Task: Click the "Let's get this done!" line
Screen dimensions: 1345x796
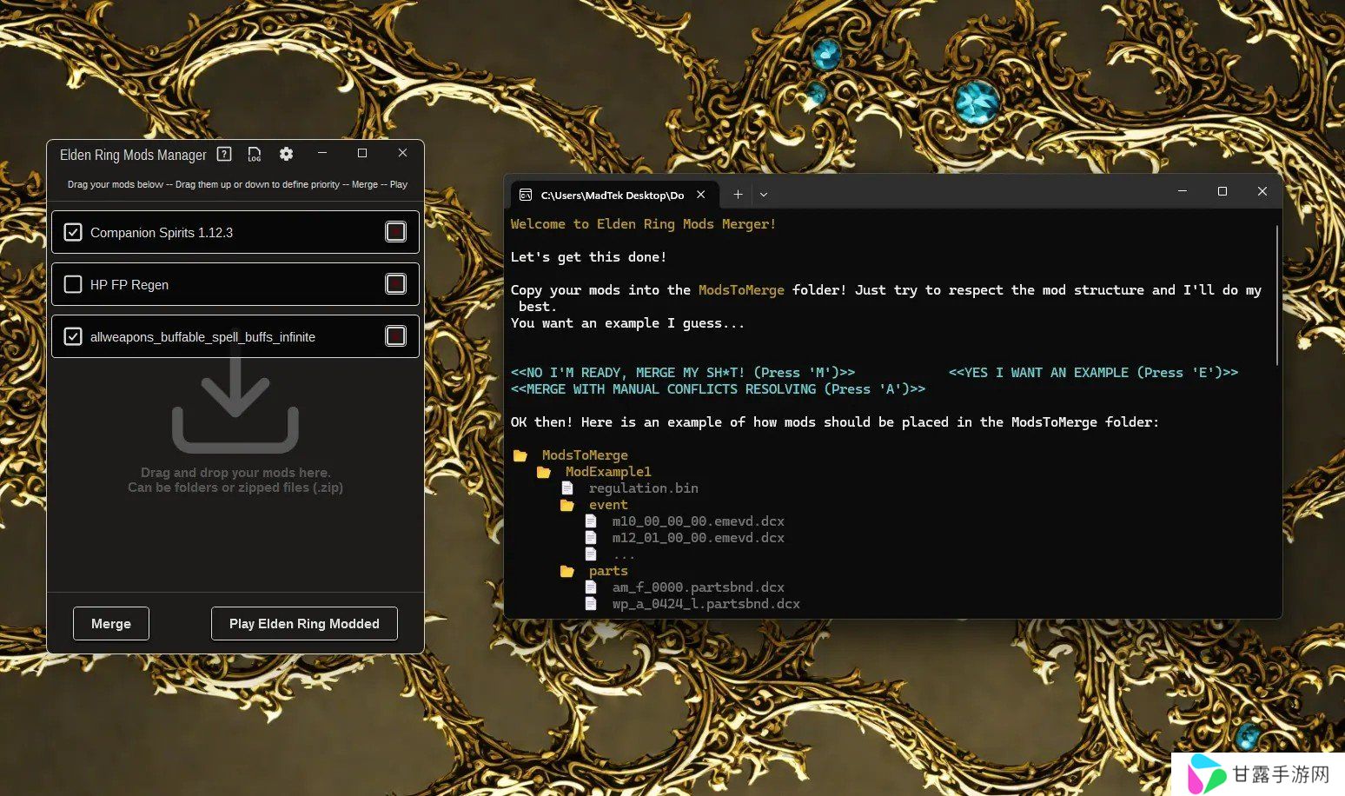Action: 588,257
